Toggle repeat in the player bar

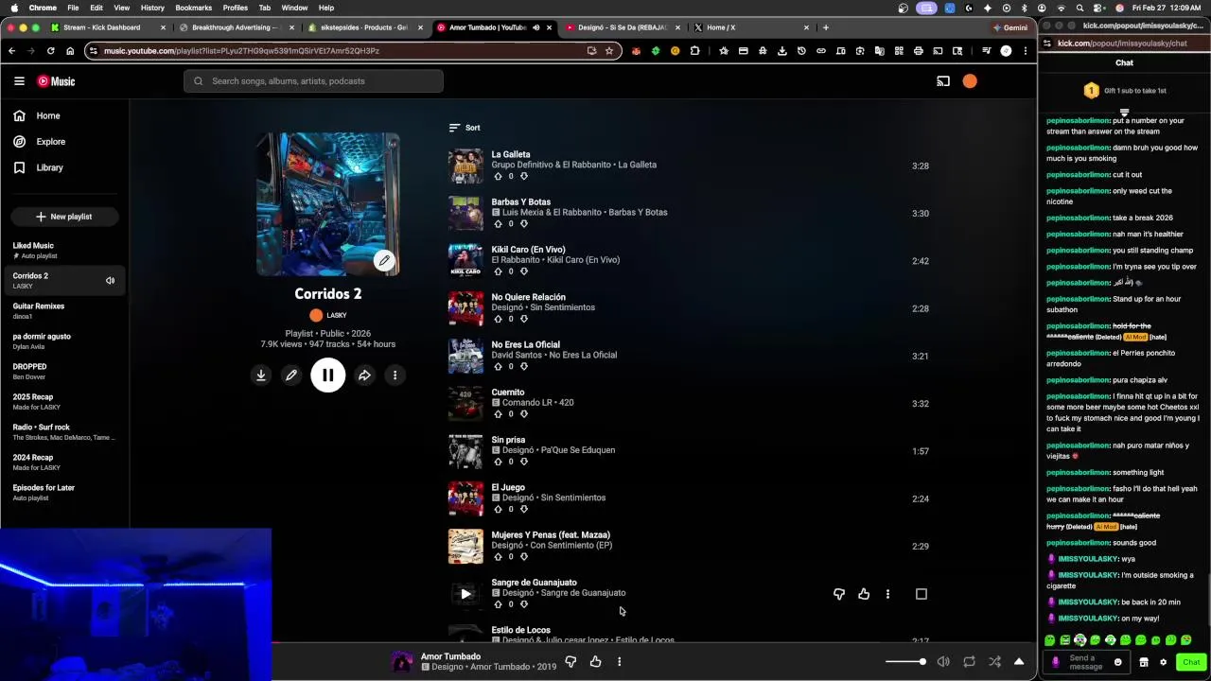coord(970,662)
